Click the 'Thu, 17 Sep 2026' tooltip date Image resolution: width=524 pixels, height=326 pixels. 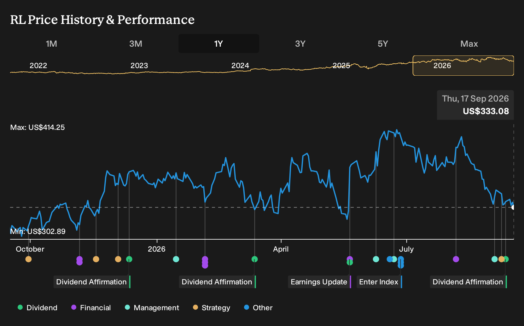(x=475, y=99)
